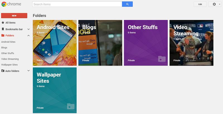Focus the Search items field
The height and width of the screenshot is (114, 223).
tap(77, 4)
